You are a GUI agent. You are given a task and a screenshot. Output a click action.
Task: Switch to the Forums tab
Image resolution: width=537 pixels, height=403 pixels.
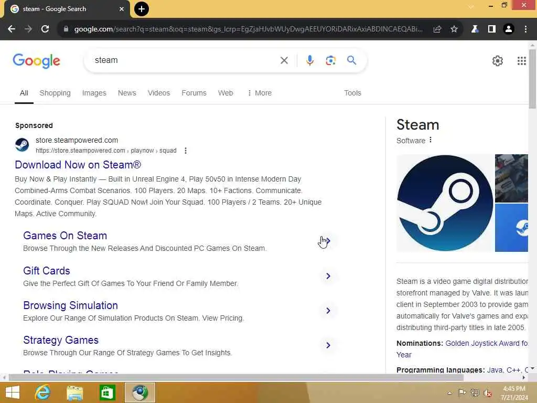[194, 93]
